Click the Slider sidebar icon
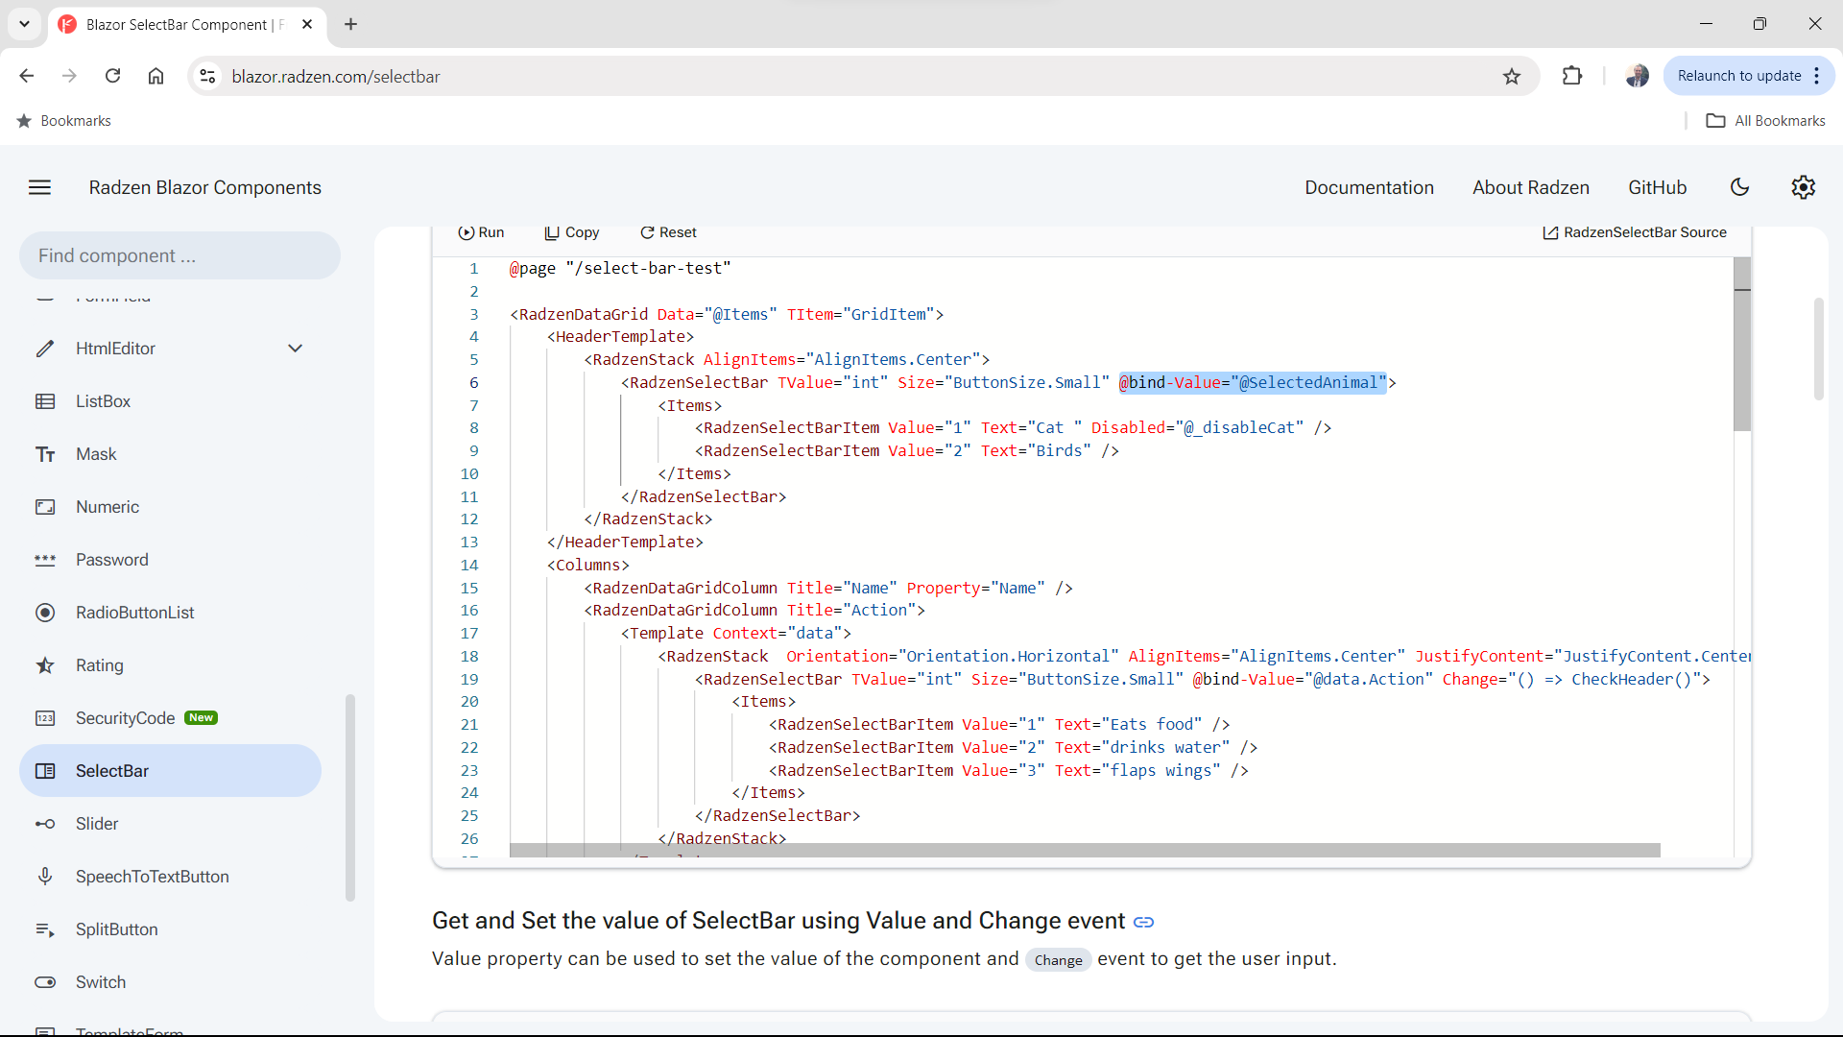This screenshot has height=1037, width=1843. point(45,824)
